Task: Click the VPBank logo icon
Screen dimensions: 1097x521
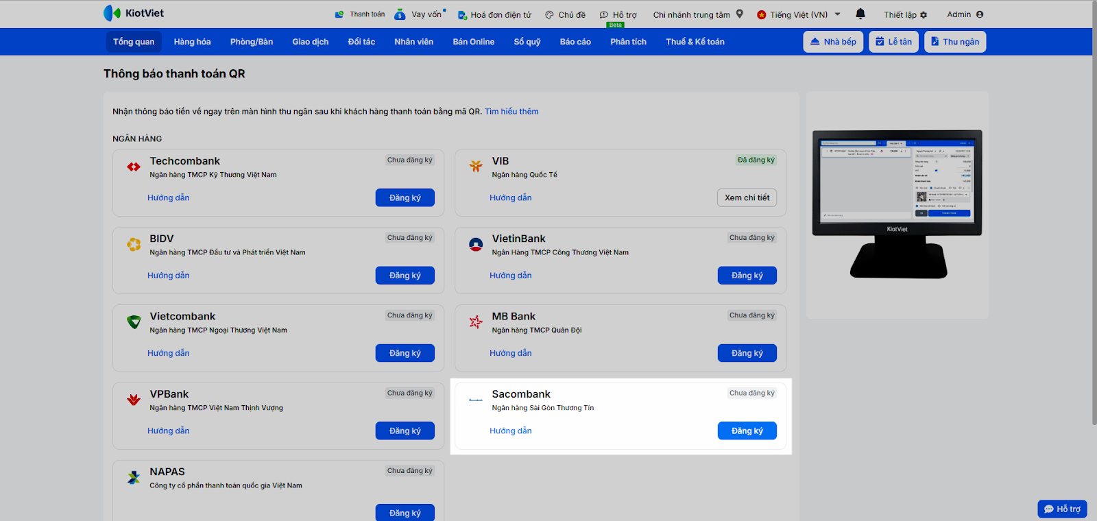Action: [x=134, y=400]
